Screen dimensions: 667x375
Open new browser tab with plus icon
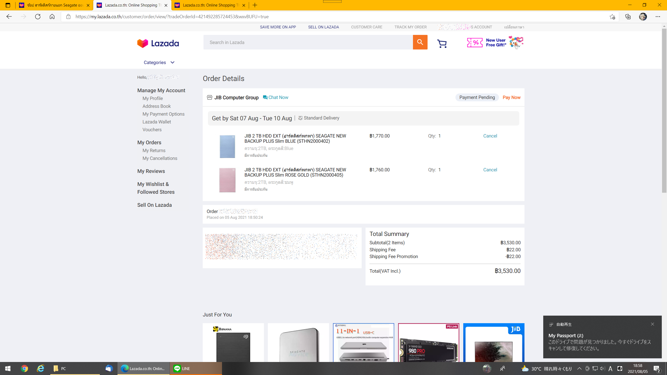(x=255, y=5)
